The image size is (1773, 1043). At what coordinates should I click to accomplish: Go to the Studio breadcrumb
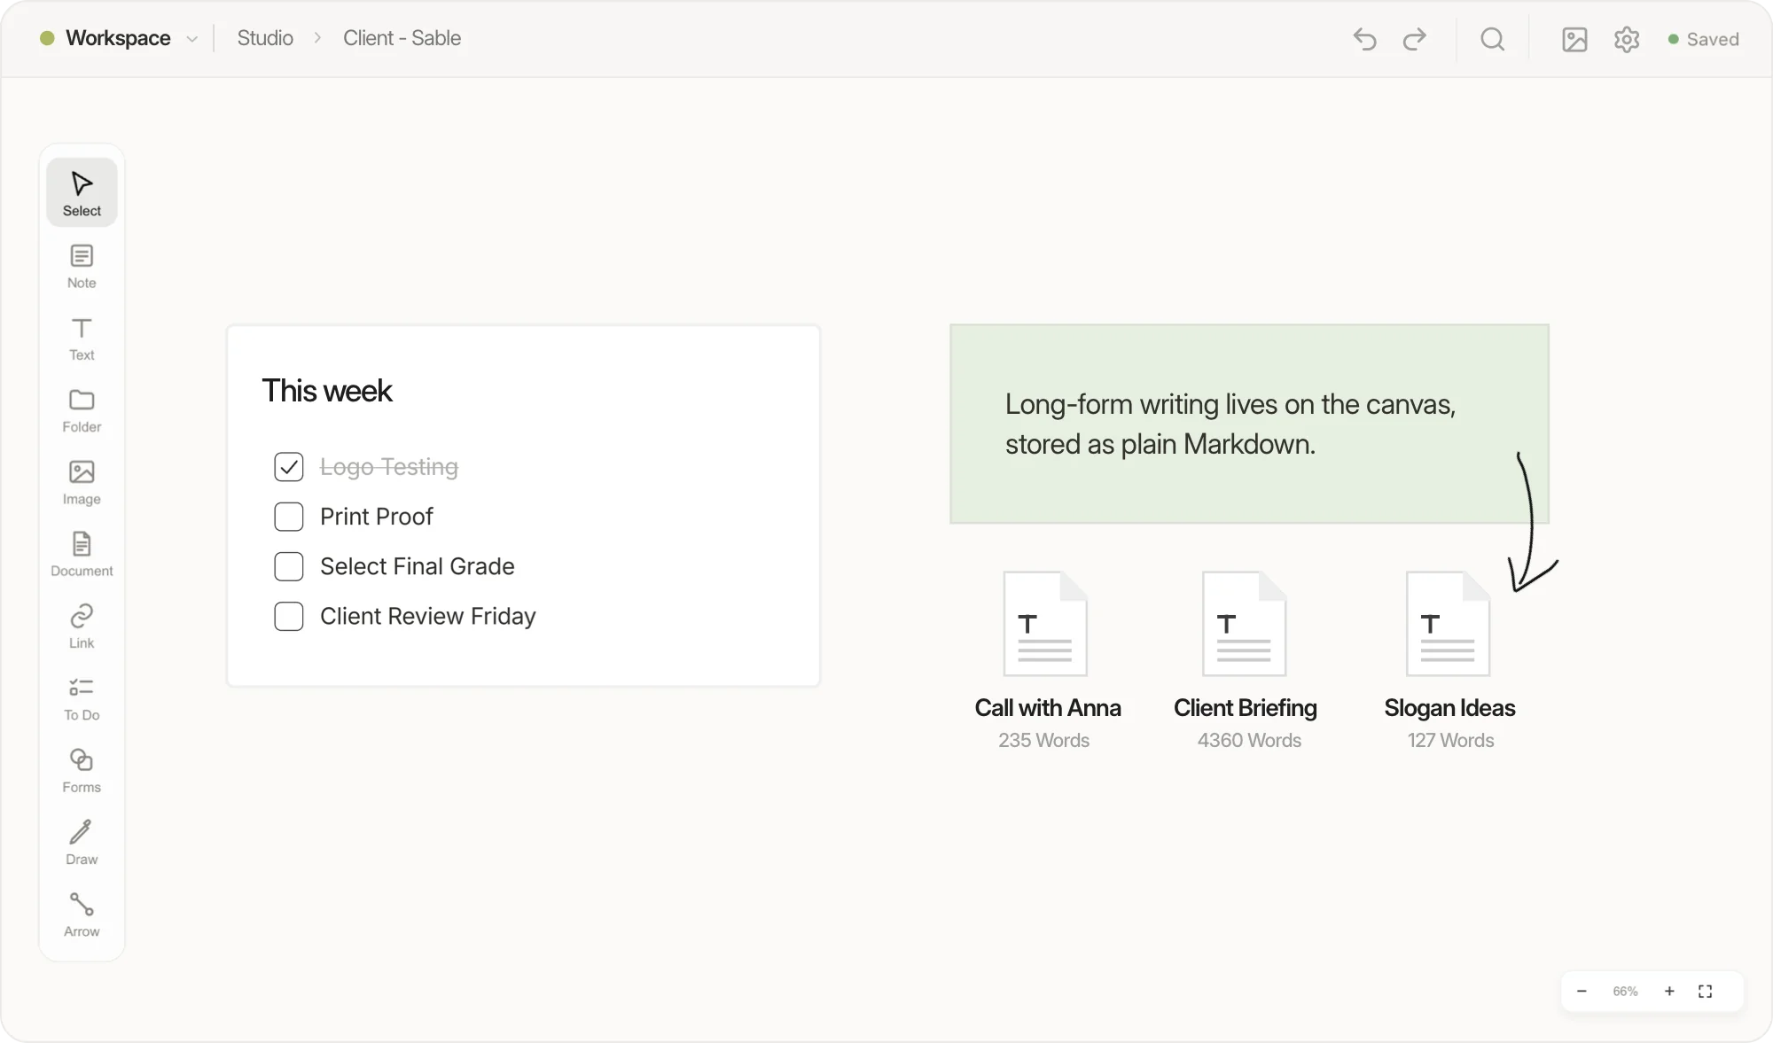(265, 38)
